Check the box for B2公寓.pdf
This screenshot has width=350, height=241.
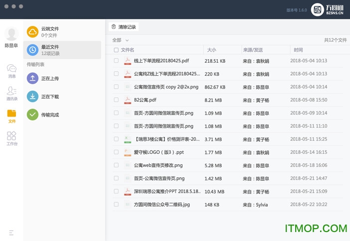[x=116, y=100]
